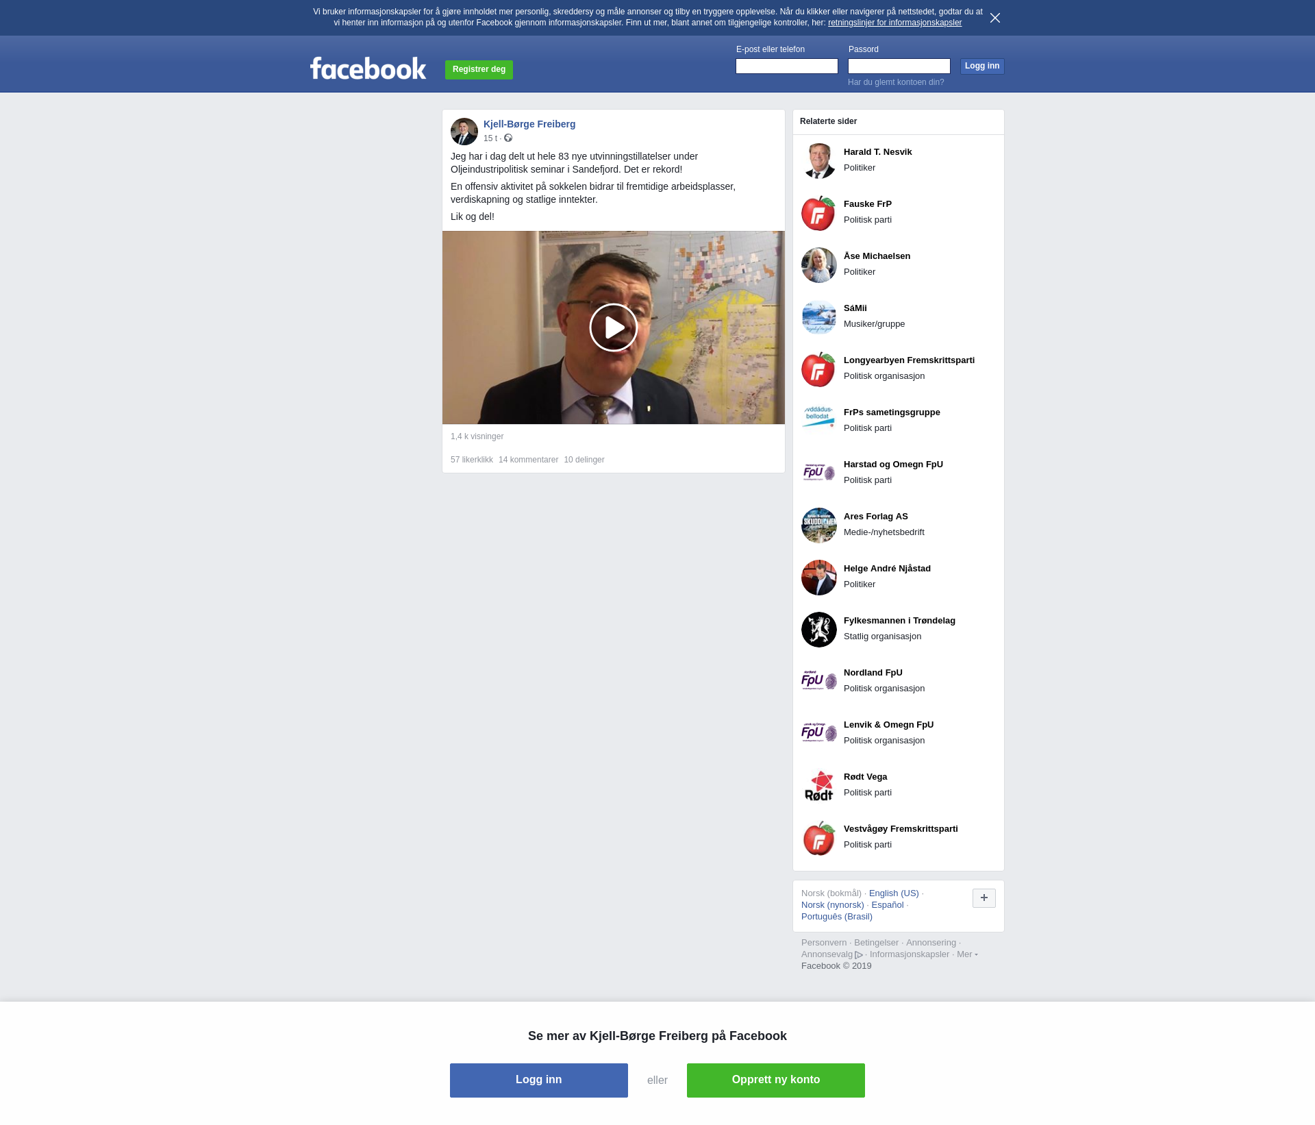Play the Kjell-Børge Freiberg video
The height and width of the screenshot is (1125, 1315).
coord(613,327)
